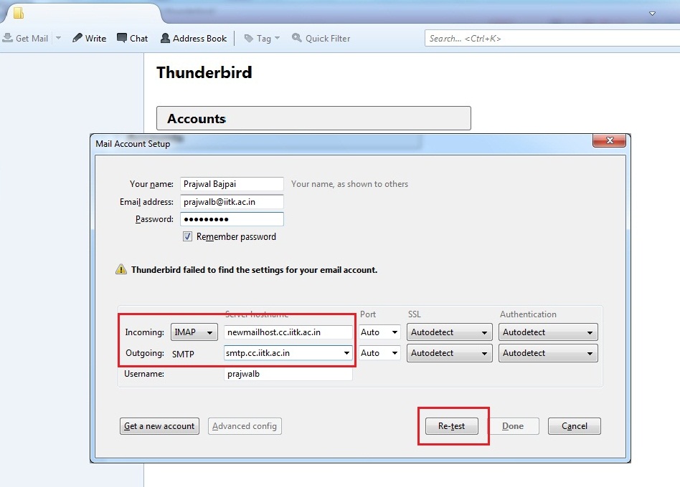
Task: Click the folder icon tab
Action: [19, 13]
